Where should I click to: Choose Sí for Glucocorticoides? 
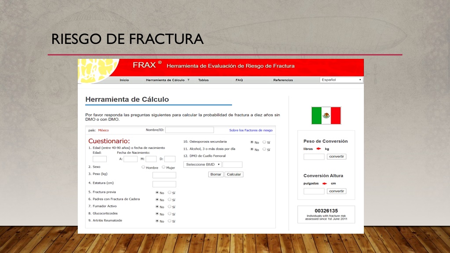coord(170,214)
